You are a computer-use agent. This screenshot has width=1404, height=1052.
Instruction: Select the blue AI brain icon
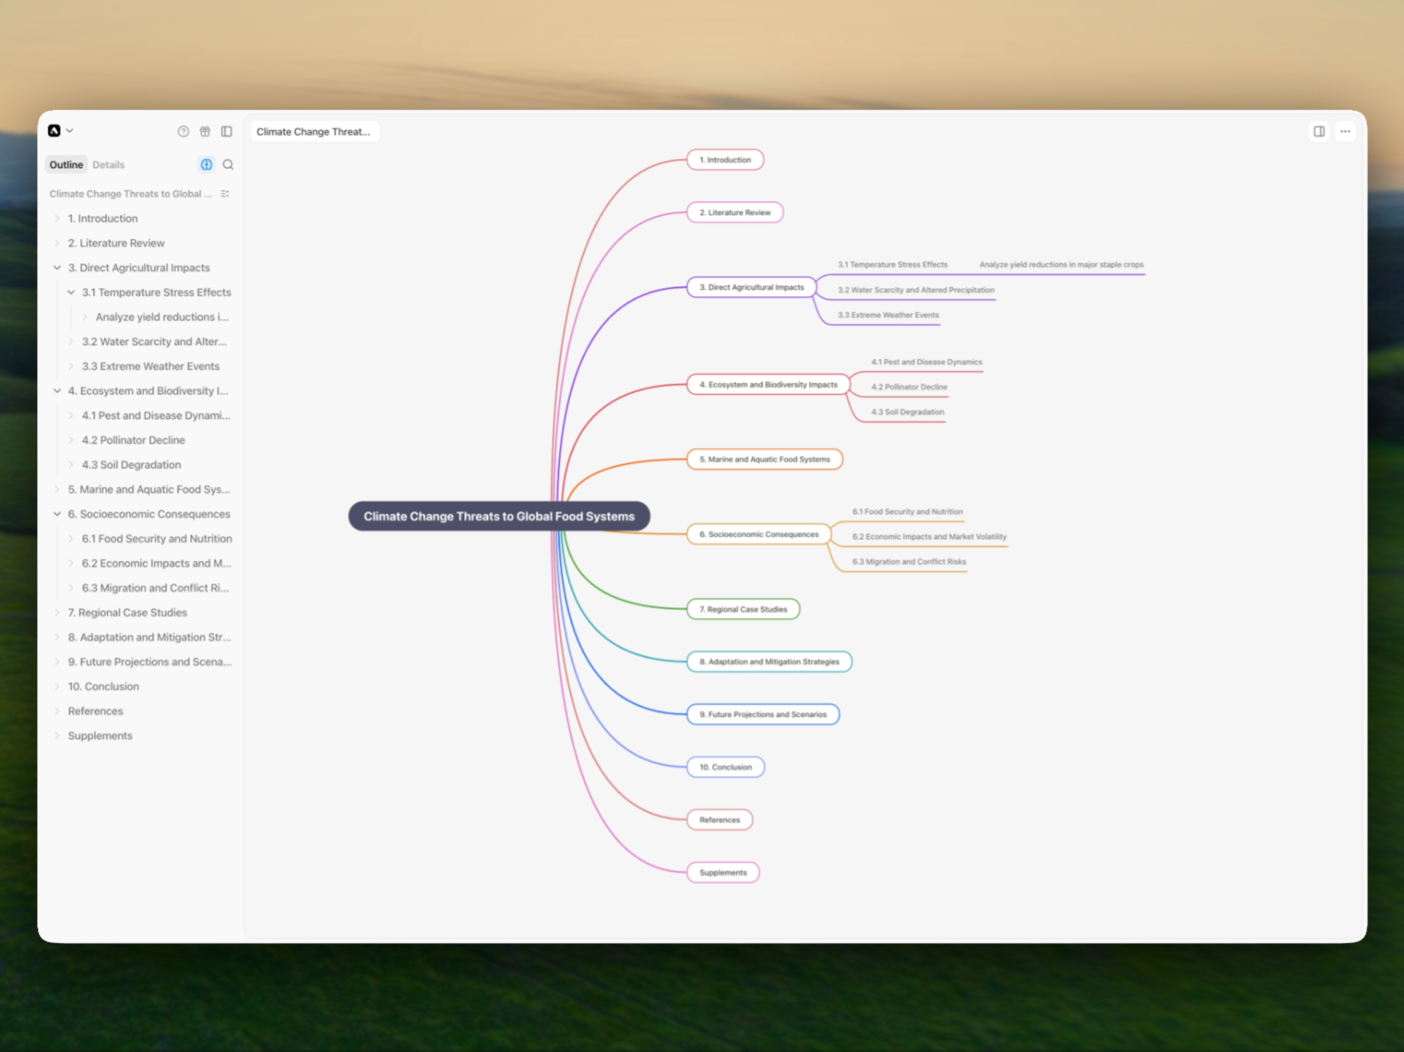click(206, 164)
